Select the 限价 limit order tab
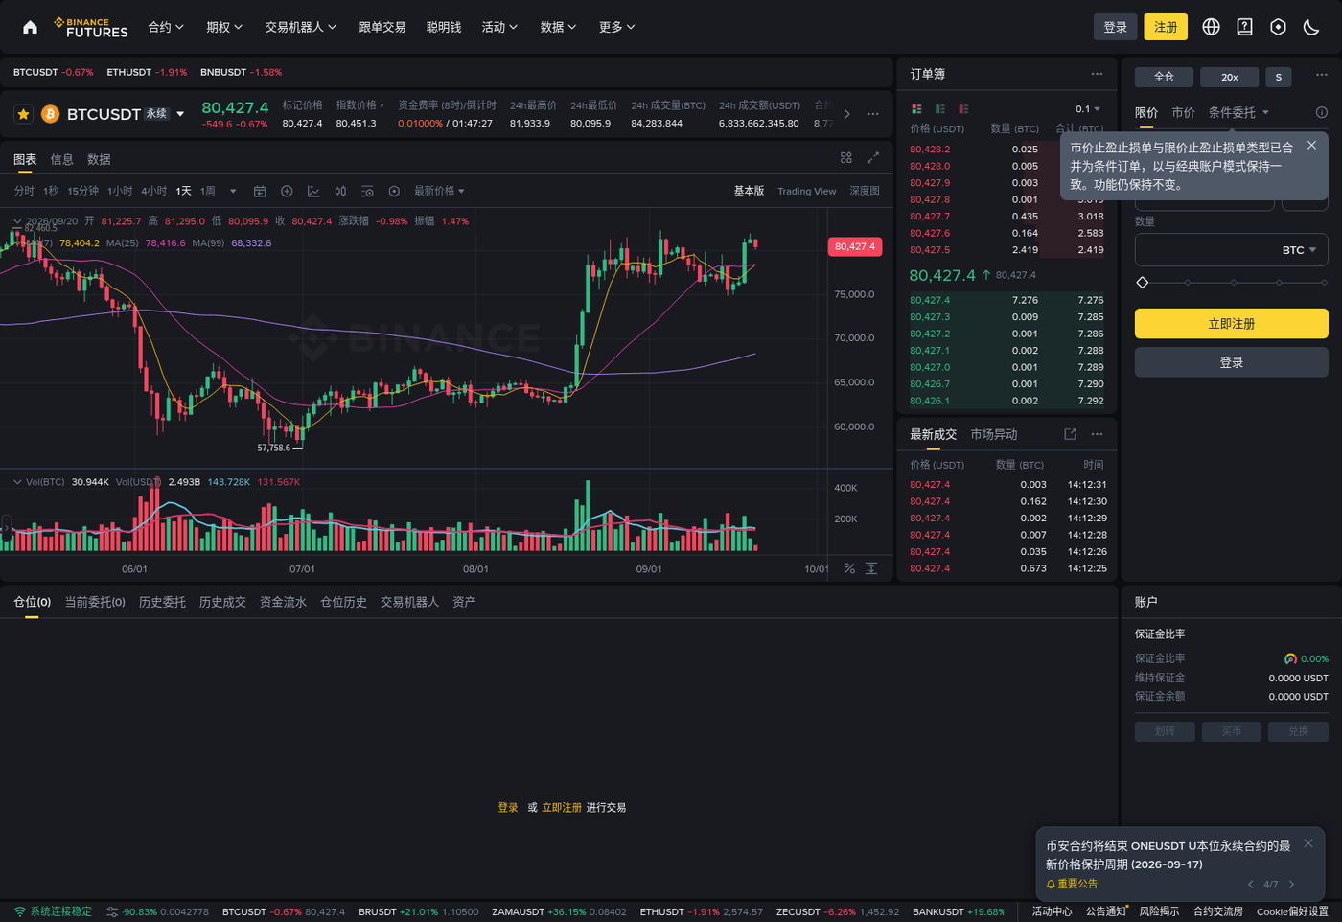The image size is (1342, 922). (1146, 112)
